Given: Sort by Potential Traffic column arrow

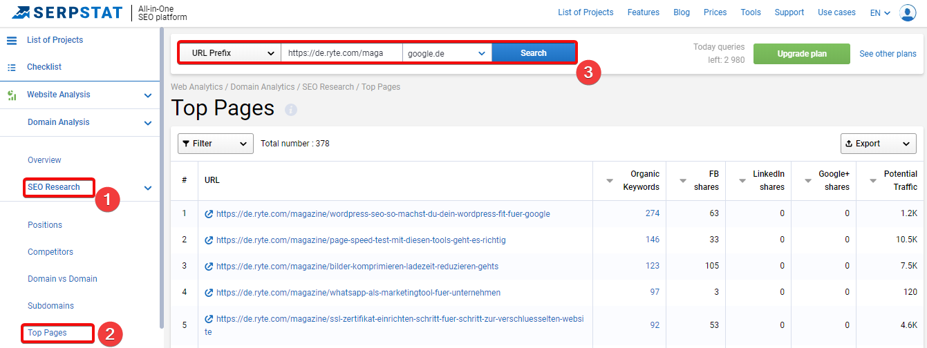Looking at the screenshot, I should (x=874, y=181).
